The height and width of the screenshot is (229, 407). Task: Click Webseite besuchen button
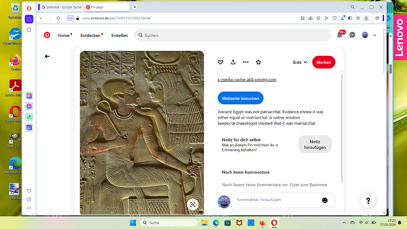240,98
